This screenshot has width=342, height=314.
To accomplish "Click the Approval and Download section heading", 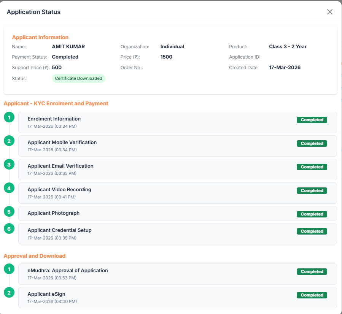I will point(35,256).
